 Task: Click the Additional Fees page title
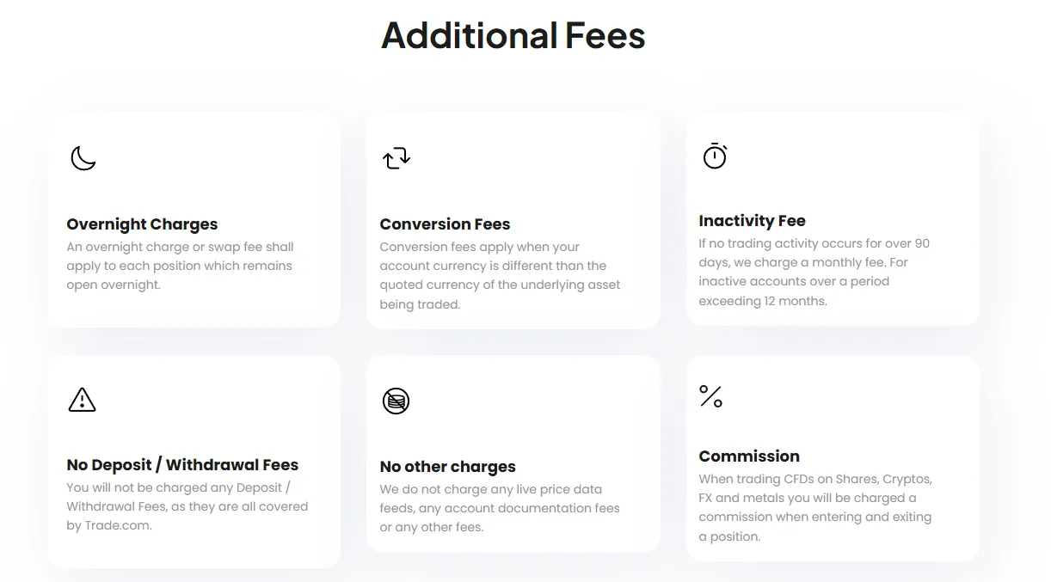[x=513, y=35]
